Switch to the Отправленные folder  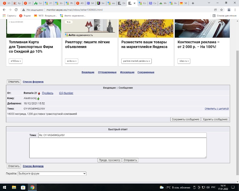pos(107,72)
